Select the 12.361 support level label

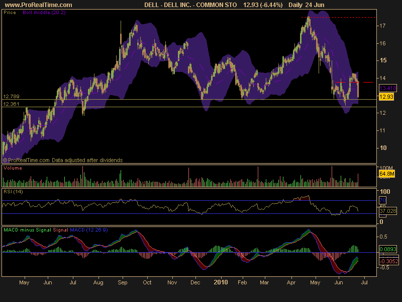pyautogui.click(x=11, y=104)
